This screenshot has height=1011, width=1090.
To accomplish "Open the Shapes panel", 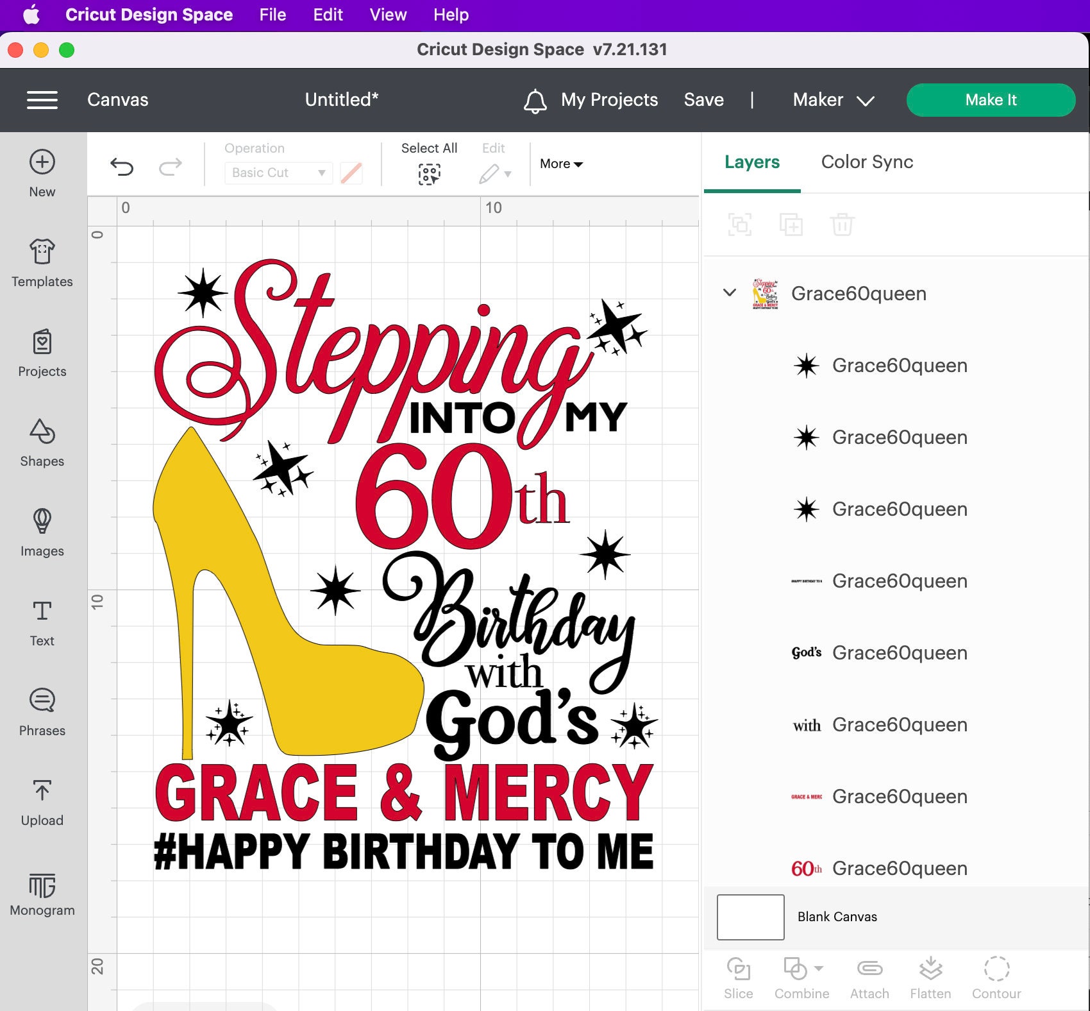I will click(x=42, y=443).
